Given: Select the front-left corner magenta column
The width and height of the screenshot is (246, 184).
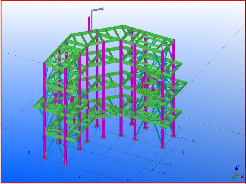Looking at the screenshot, I should [45, 111].
